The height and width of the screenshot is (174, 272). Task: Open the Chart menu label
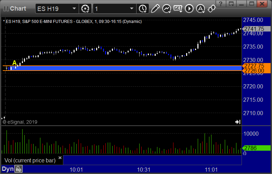point(18,9)
